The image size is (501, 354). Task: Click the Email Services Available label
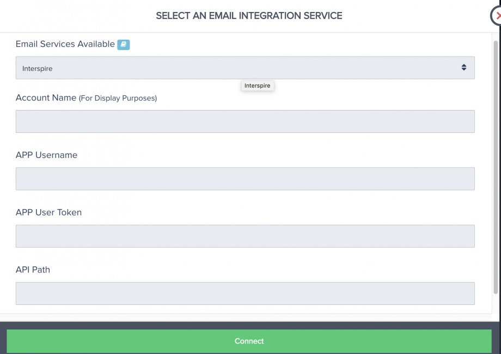pyautogui.click(x=65, y=44)
